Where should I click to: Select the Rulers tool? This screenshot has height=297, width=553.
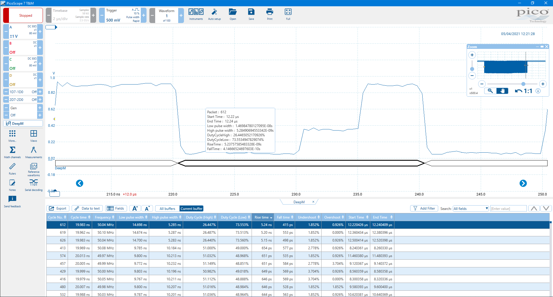12,168
